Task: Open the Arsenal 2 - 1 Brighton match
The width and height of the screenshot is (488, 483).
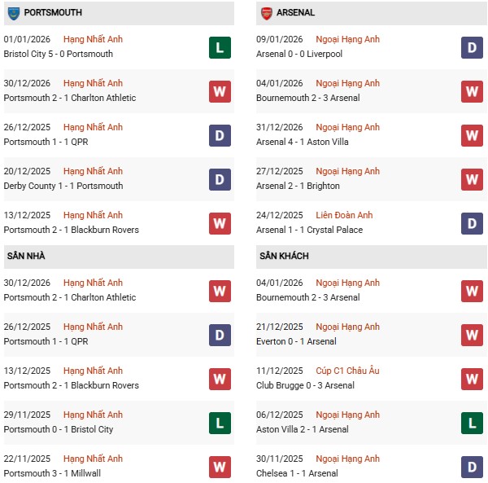Action: [x=298, y=186]
